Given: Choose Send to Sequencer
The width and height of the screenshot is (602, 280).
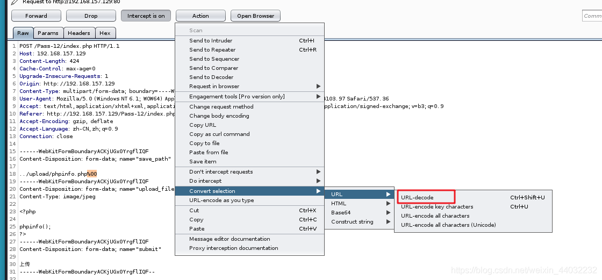Looking at the screenshot, I should (x=249, y=59).
